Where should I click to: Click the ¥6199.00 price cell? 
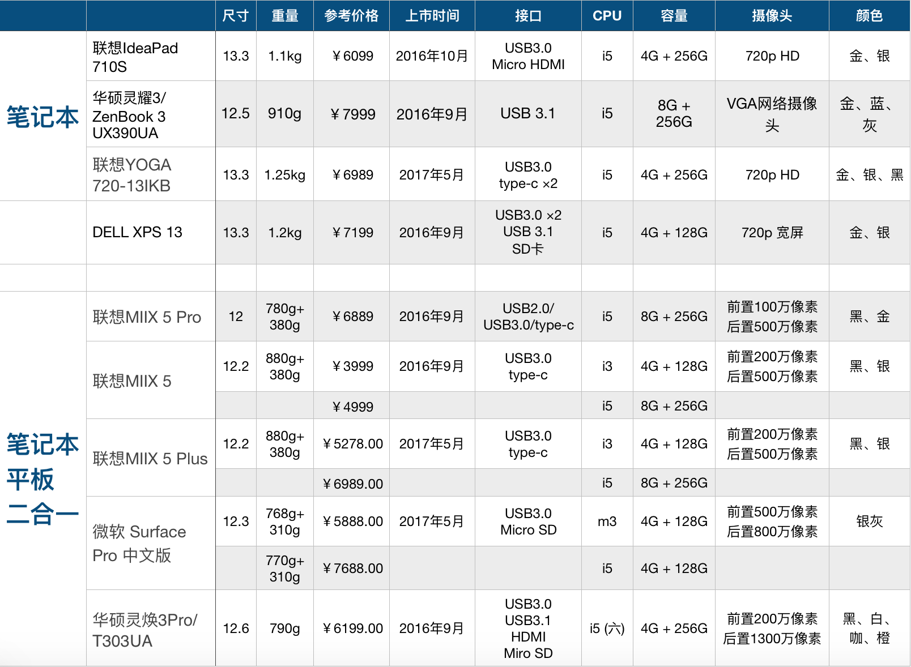click(x=351, y=628)
